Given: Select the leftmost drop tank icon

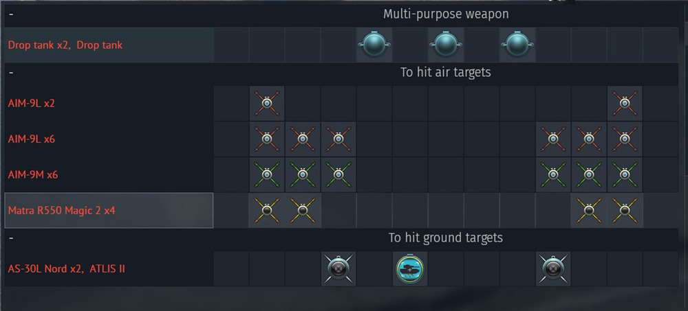Looking at the screenshot, I should (374, 45).
